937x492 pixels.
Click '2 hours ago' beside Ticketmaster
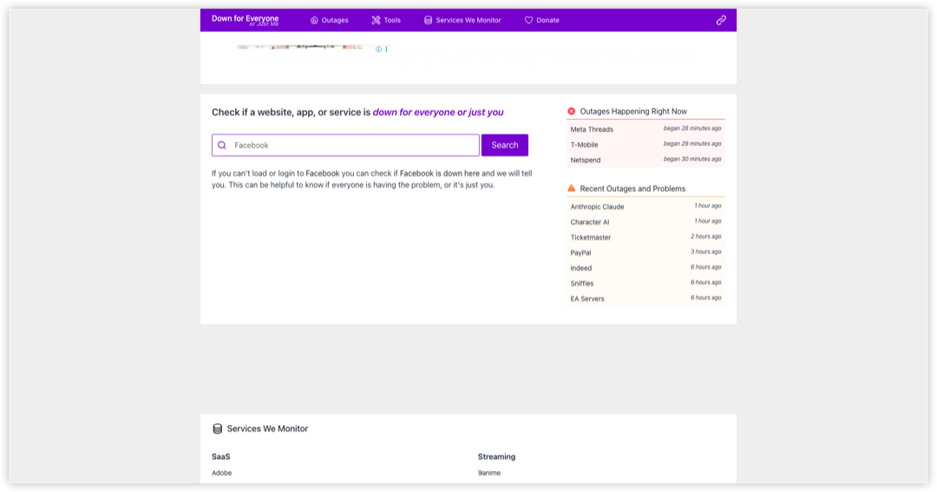pos(705,237)
